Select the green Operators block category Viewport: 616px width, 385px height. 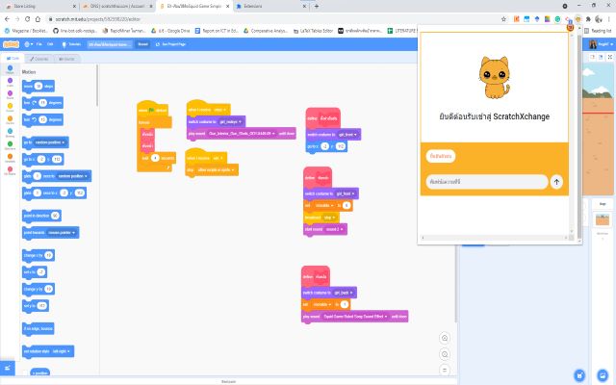coord(10,145)
